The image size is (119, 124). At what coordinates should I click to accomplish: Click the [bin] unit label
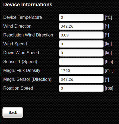pos(109,62)
